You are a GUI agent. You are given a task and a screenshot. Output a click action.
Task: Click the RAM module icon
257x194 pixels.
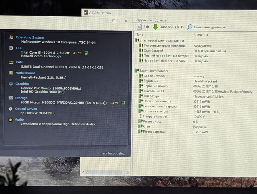(11, 62)
